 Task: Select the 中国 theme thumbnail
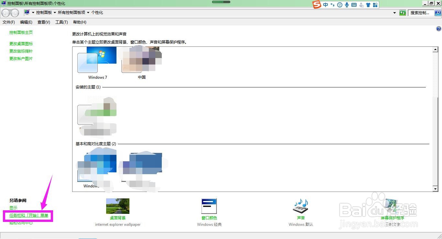click(x=141, y=60)
